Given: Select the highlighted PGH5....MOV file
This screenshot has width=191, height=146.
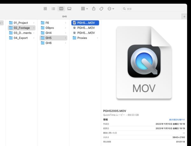Looking at the screenshot, I should click(85, 23).
